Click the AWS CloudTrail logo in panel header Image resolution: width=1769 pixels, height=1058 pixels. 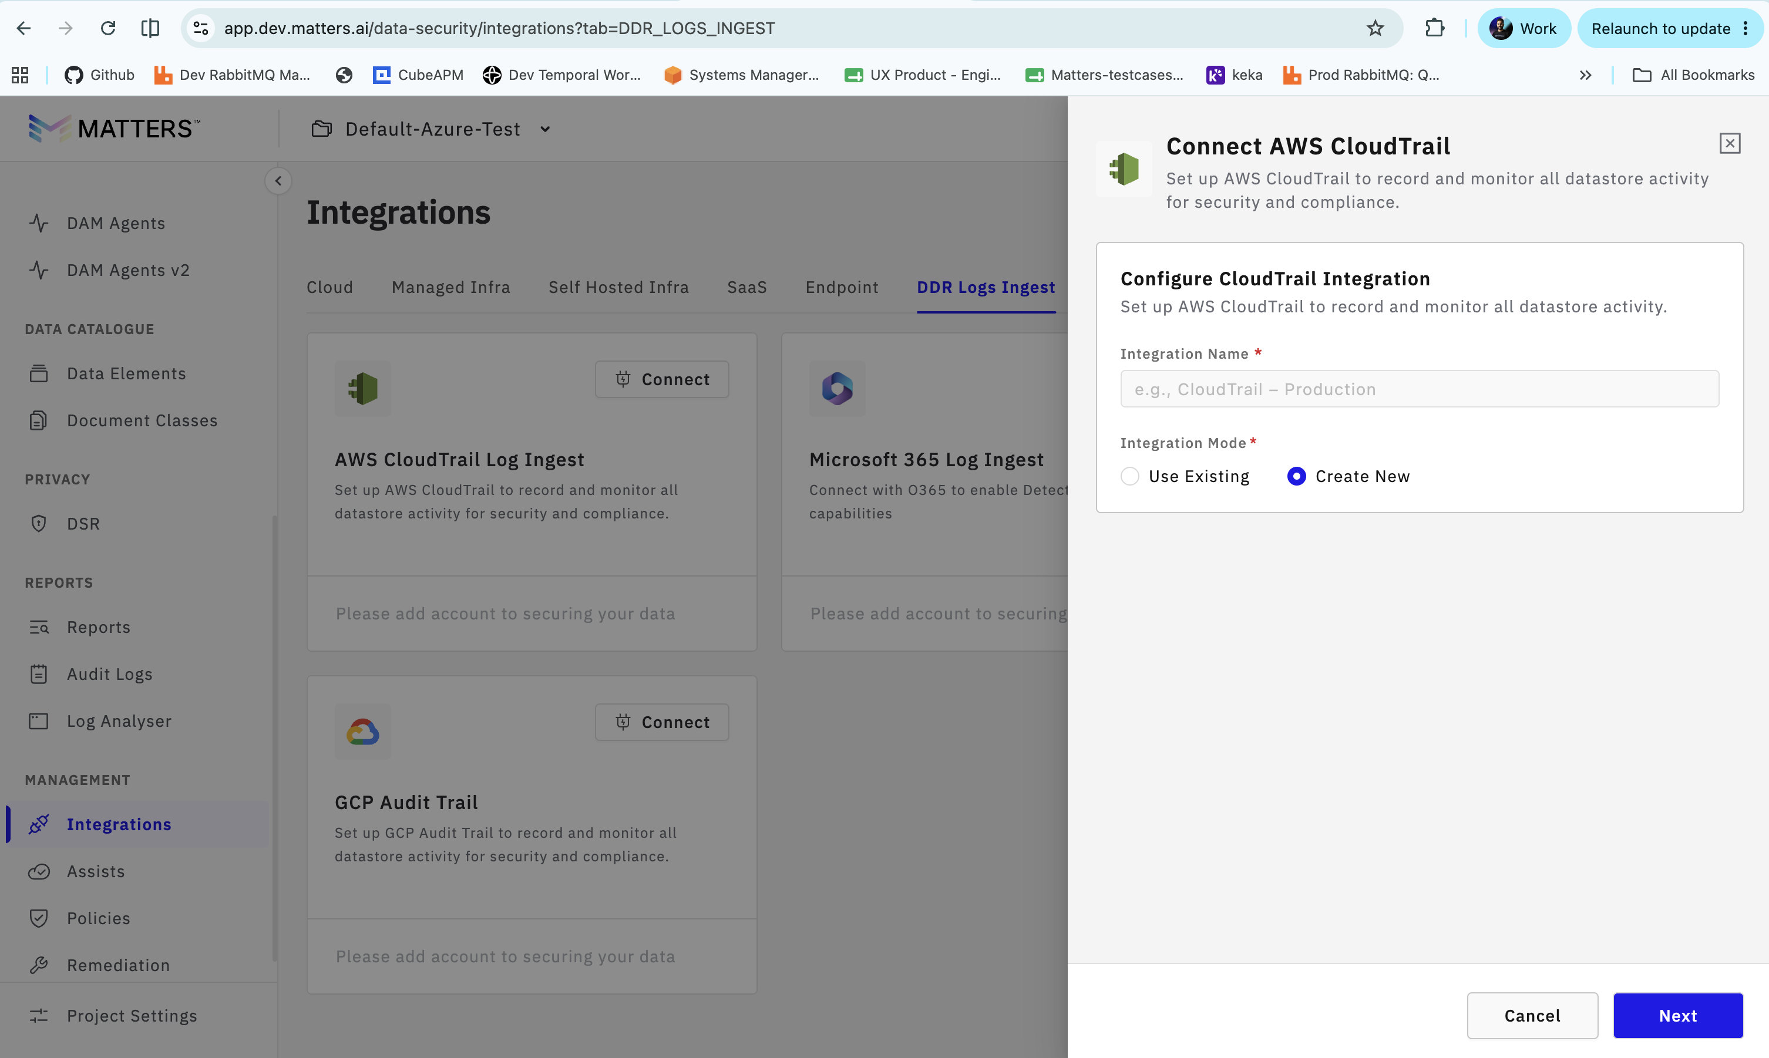[x=1123, y=170]
